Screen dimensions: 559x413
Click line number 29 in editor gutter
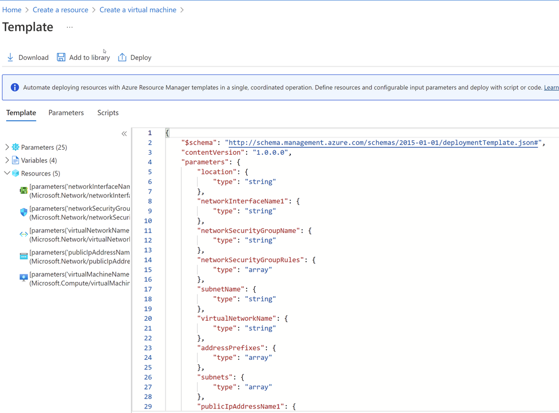pyautogui.click(x=148, y=407)
